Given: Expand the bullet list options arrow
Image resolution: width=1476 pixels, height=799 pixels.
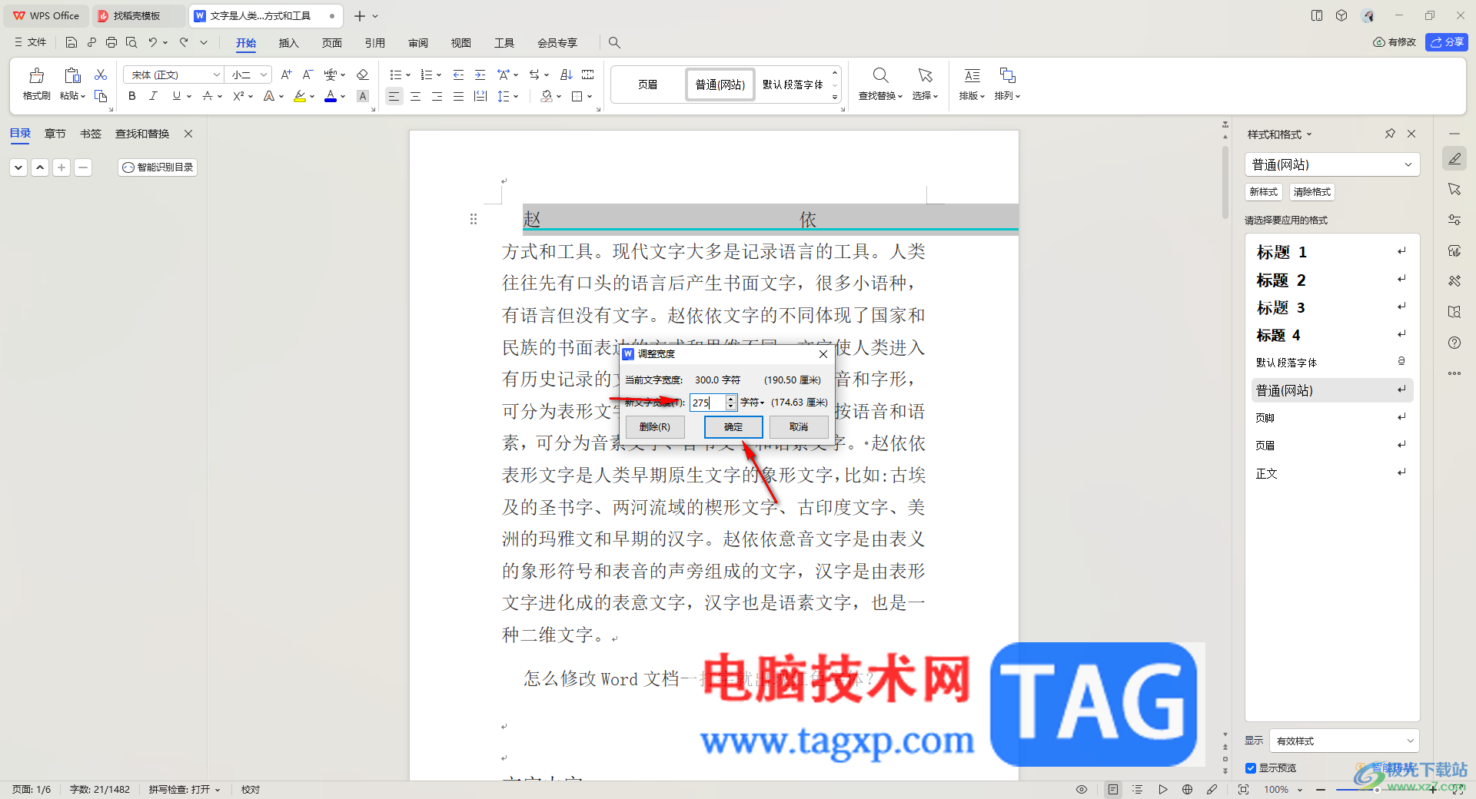Looking at the screenshot, I should point(408,75).
